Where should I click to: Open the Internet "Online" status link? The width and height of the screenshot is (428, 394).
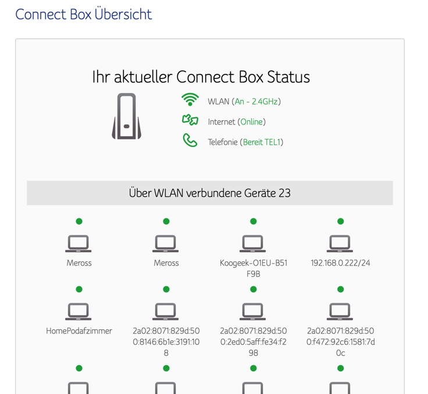252,122
